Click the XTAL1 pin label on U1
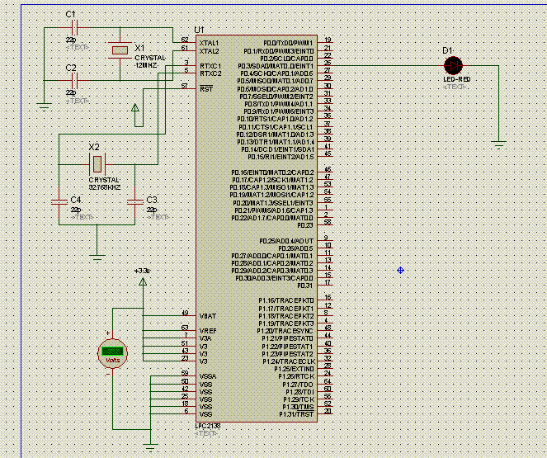Image resolution: width=547 pixels, height=458 pixels. [x=210, y=43]
